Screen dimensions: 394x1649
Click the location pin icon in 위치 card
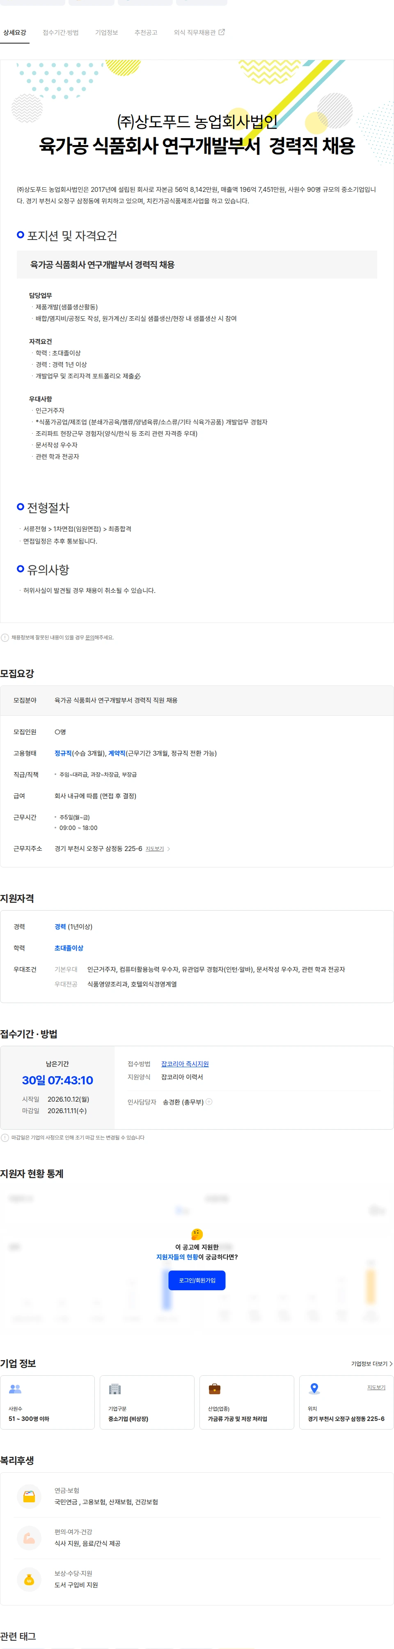[x=314, y=1389]
